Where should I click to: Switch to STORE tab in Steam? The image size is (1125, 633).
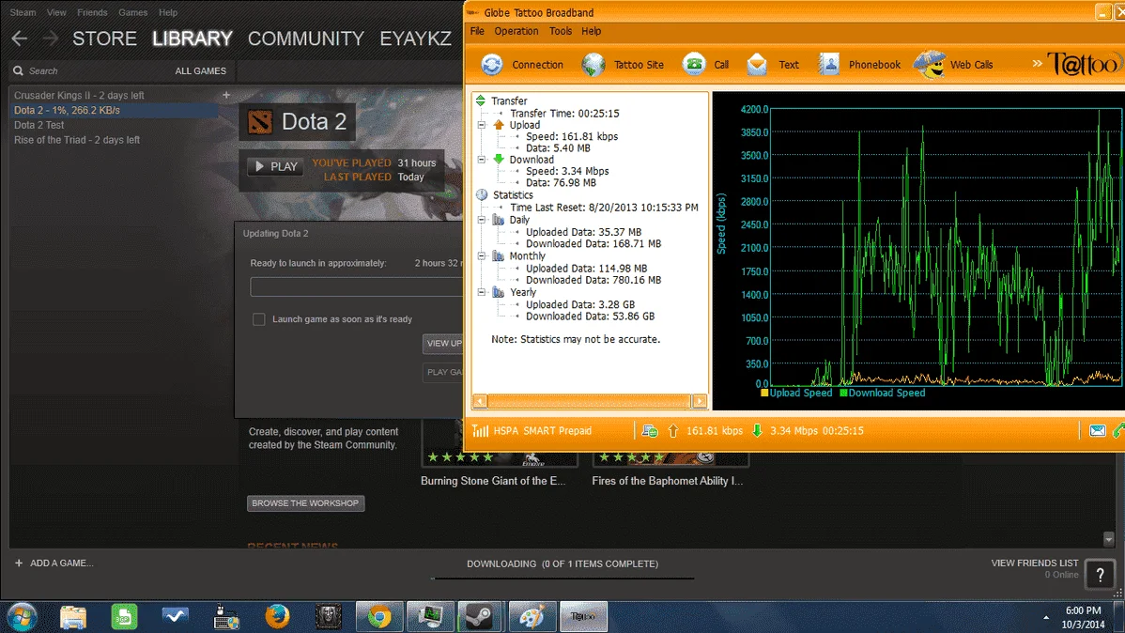[x=105, y=39]
